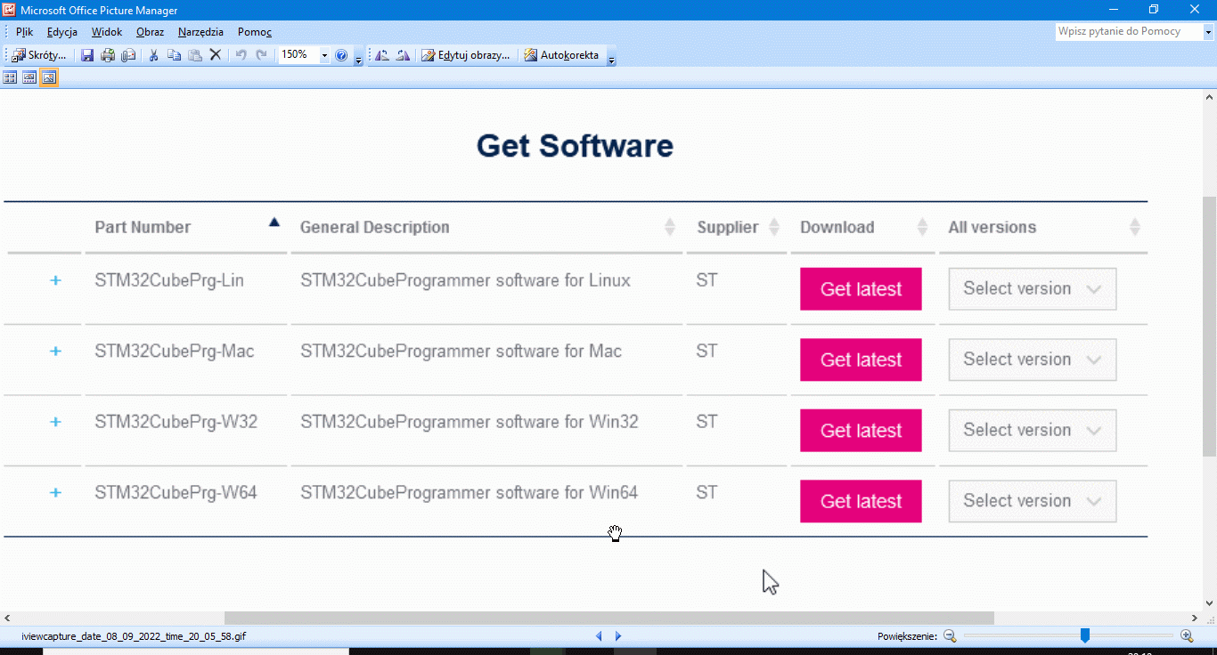Open the Obraz menu
The image size is (1217, 655).
click(150, 32)
